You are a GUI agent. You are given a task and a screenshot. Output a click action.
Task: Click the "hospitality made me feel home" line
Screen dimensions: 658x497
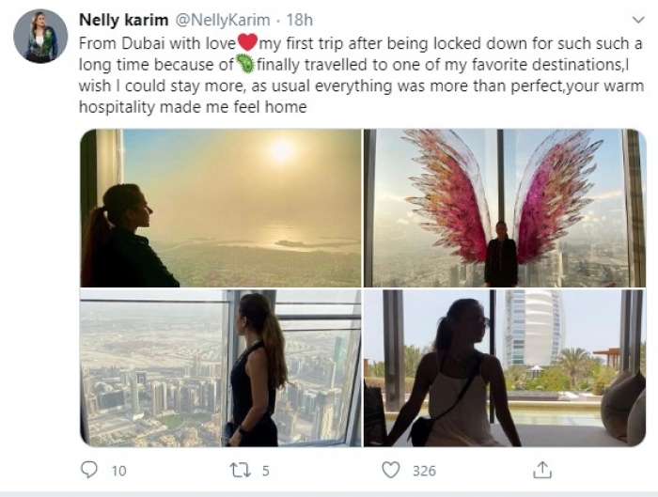[193, 107]
